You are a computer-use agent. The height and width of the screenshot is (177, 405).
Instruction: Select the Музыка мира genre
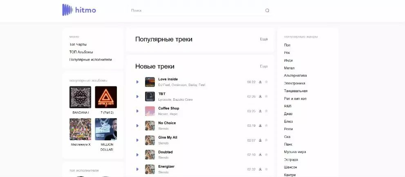tap(295, 152)
